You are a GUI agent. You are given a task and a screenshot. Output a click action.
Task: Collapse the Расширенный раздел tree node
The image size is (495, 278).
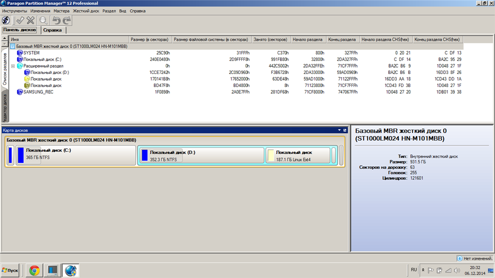13,66
